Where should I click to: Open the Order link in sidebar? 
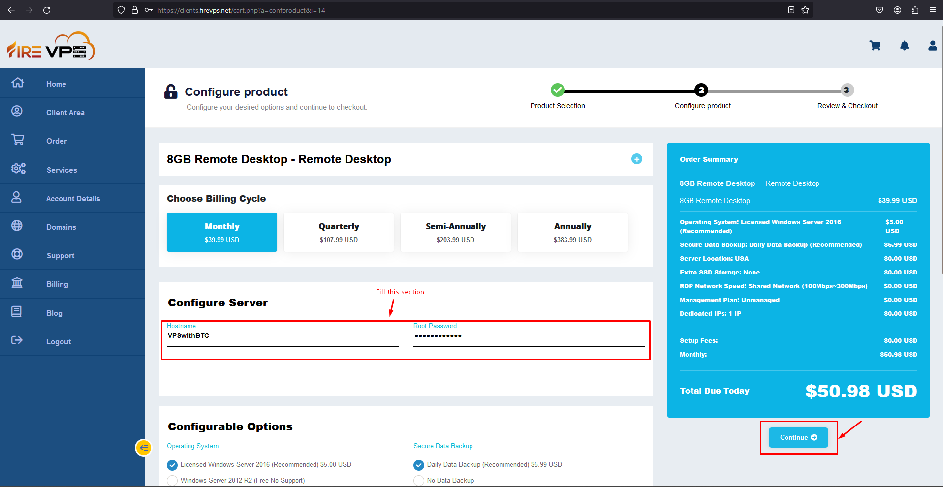tap(57, 141)
